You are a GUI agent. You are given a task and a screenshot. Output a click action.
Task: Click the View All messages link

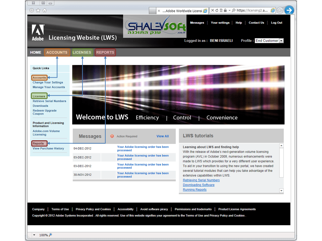(x=162, y=136)
